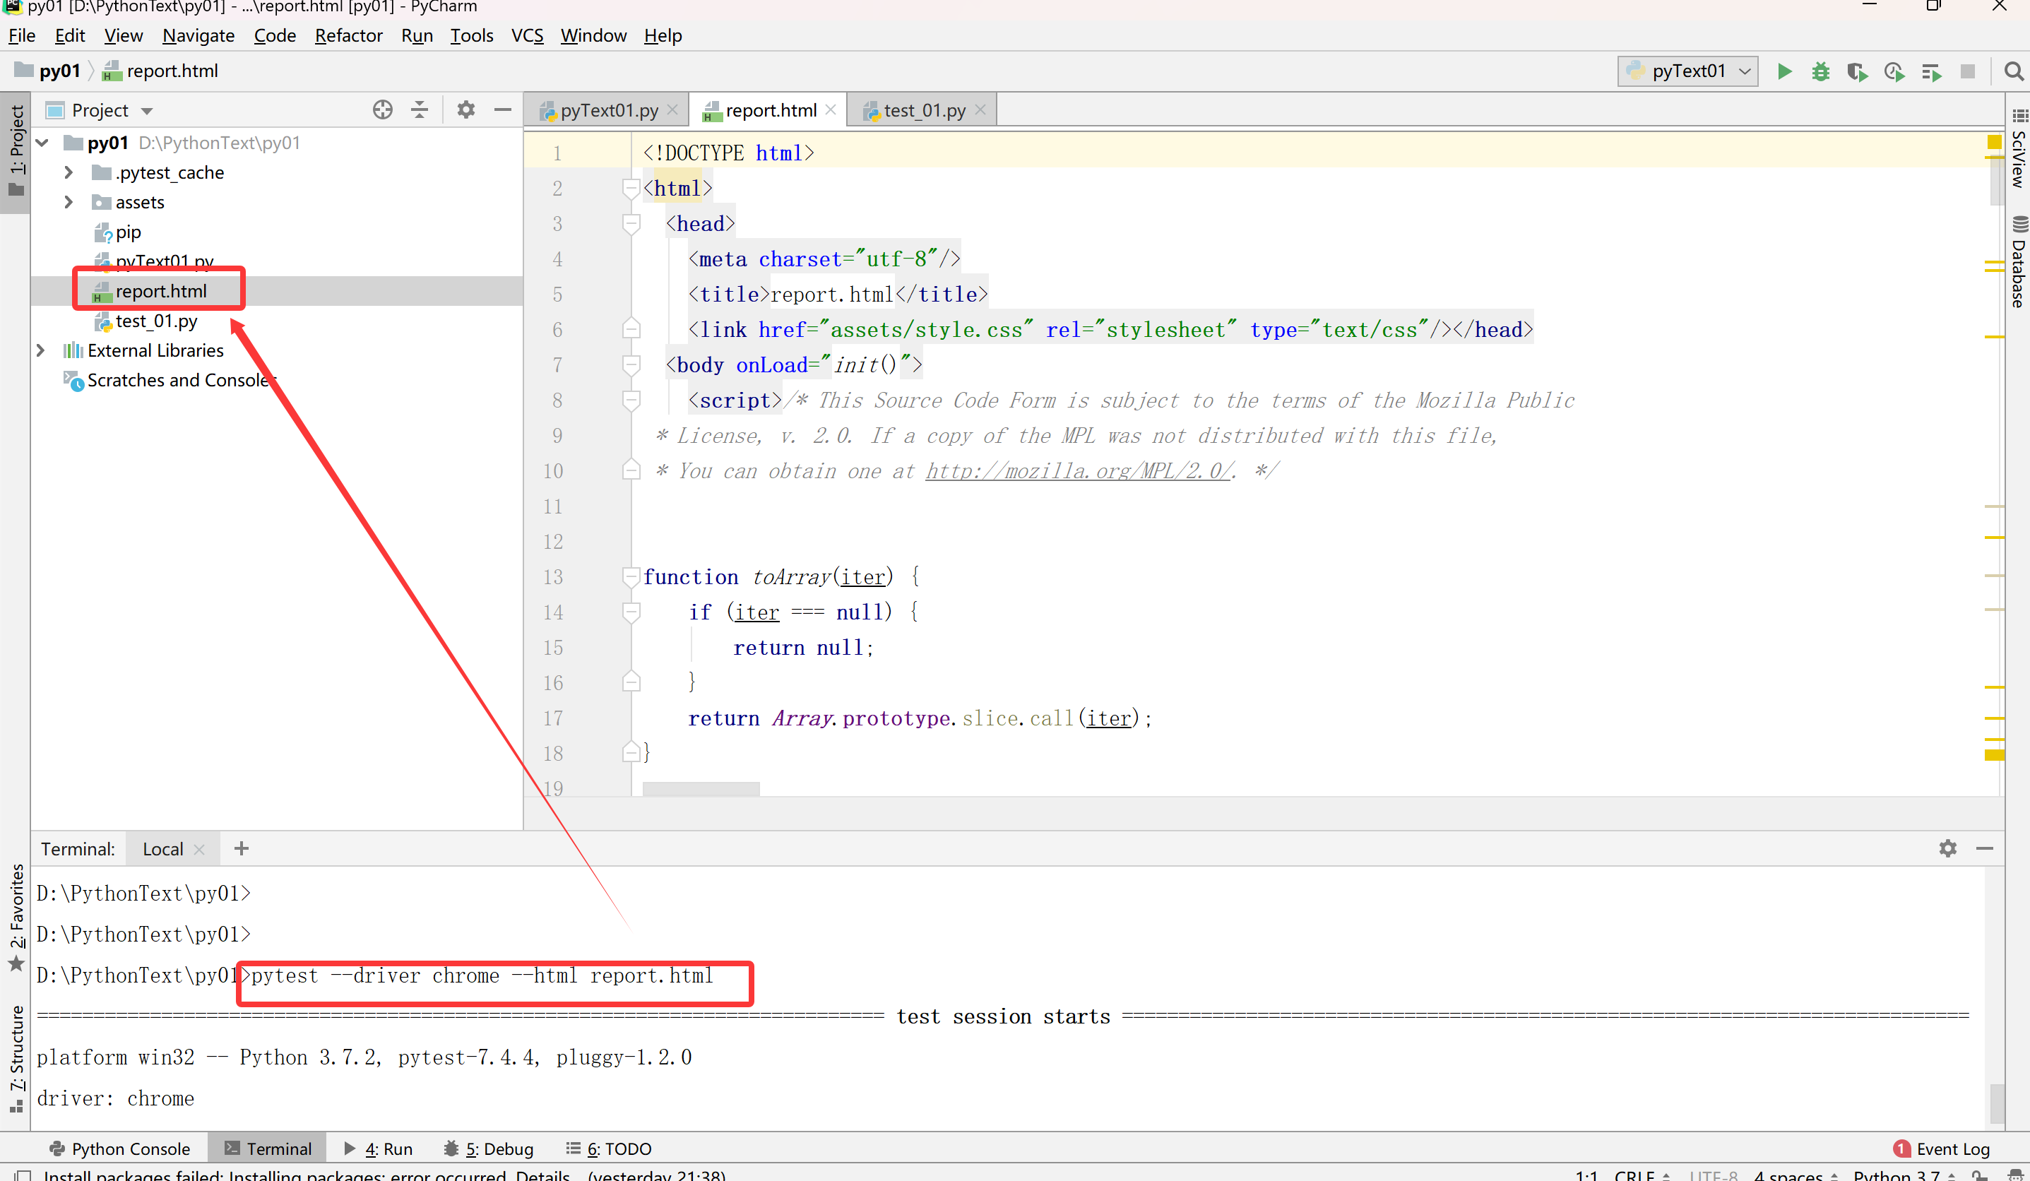Open the 4: Run tool window
This screenshot has width=2030, height=1181.
[378, 1148]
